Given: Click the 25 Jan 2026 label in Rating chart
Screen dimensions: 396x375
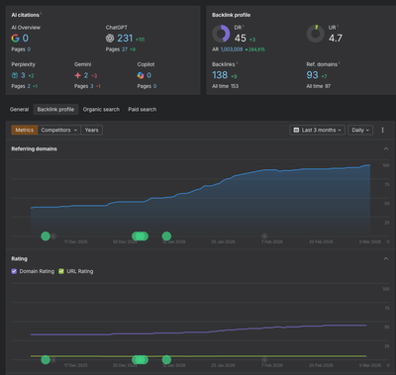Looking at the screenshot, I should pos(223,365).
